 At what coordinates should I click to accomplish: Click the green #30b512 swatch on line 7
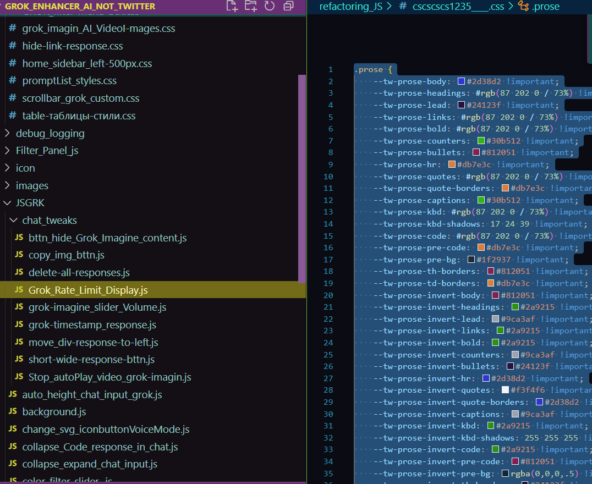pos(481,140)
